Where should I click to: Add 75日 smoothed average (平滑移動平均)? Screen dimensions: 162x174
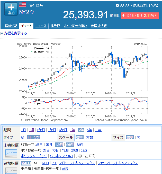[56, 150]
